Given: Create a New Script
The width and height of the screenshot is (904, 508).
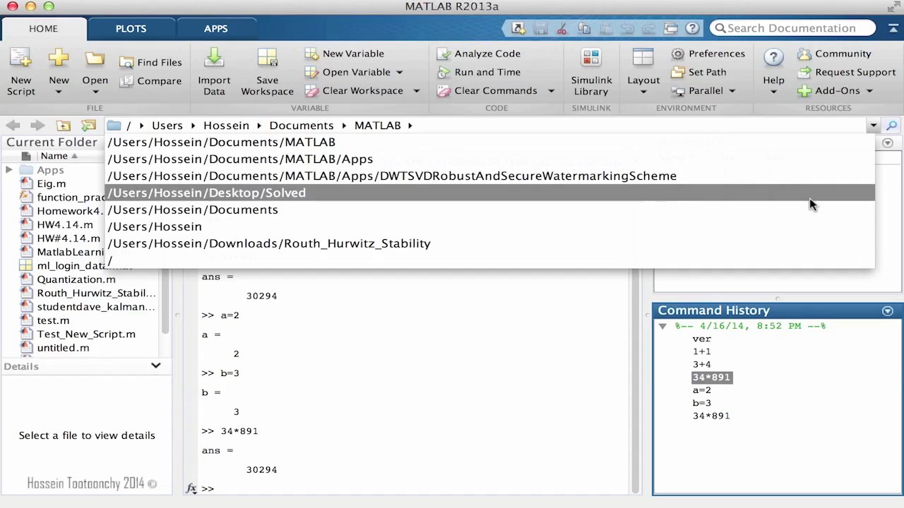Looking at the screenshot, I should (20, 72).
